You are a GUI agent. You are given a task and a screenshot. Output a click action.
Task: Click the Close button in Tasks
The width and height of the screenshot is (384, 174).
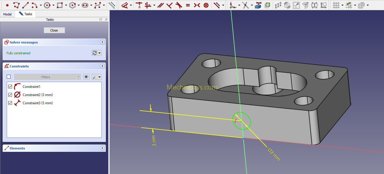pos(54,30)
